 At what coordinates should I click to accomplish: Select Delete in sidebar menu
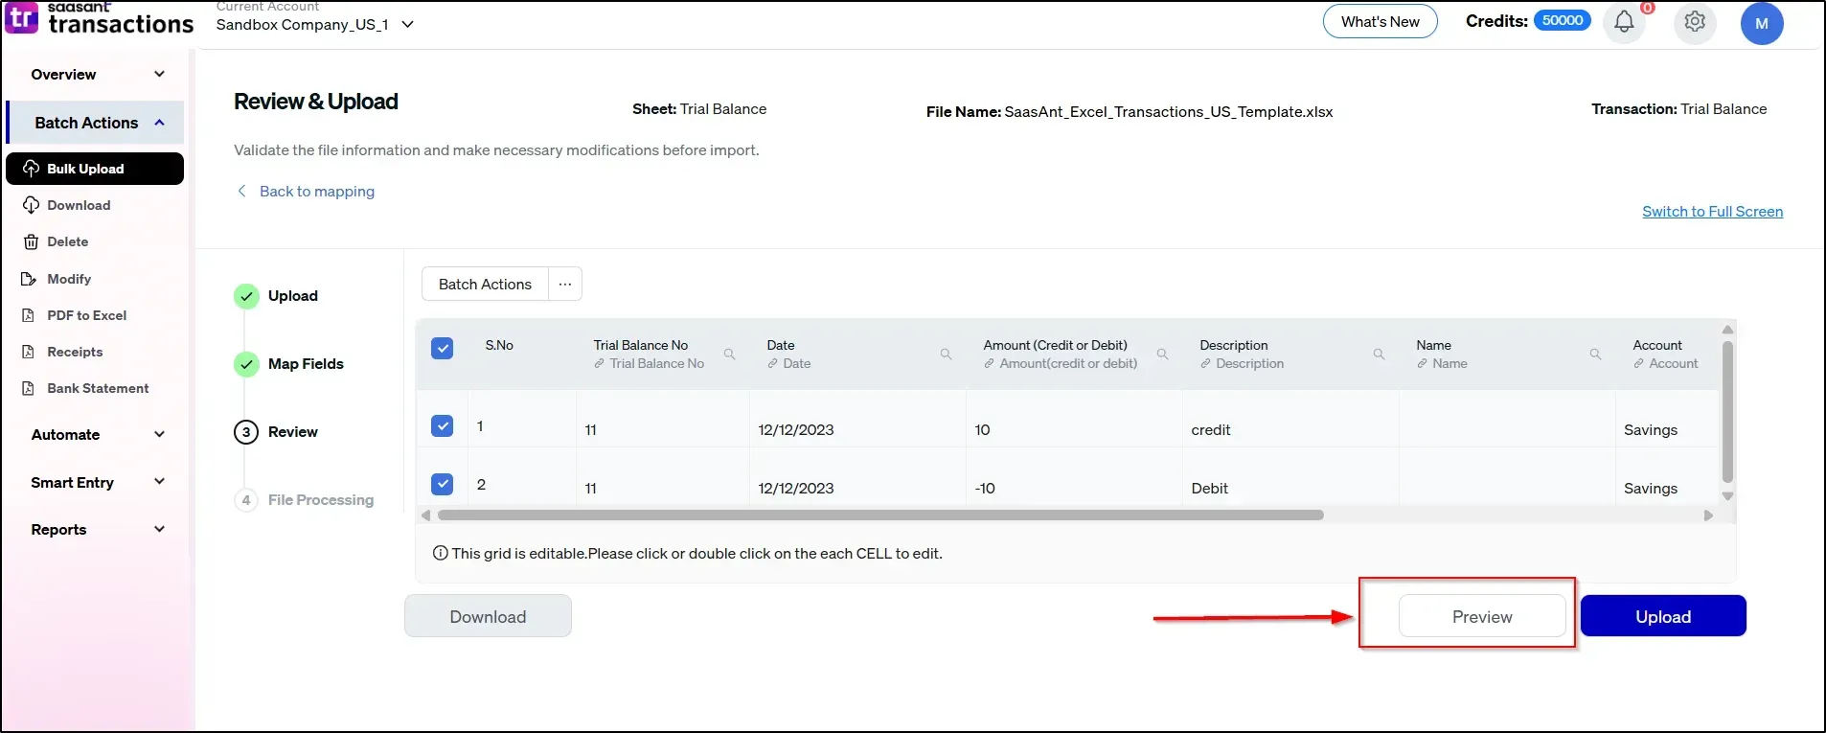click(67, 241)
